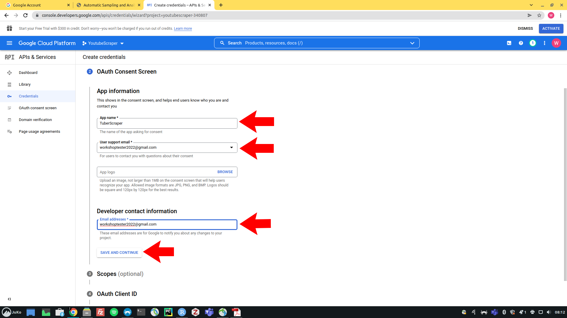
Task: Click SAVE AND CONTINUE button
Action: [119, 253]
